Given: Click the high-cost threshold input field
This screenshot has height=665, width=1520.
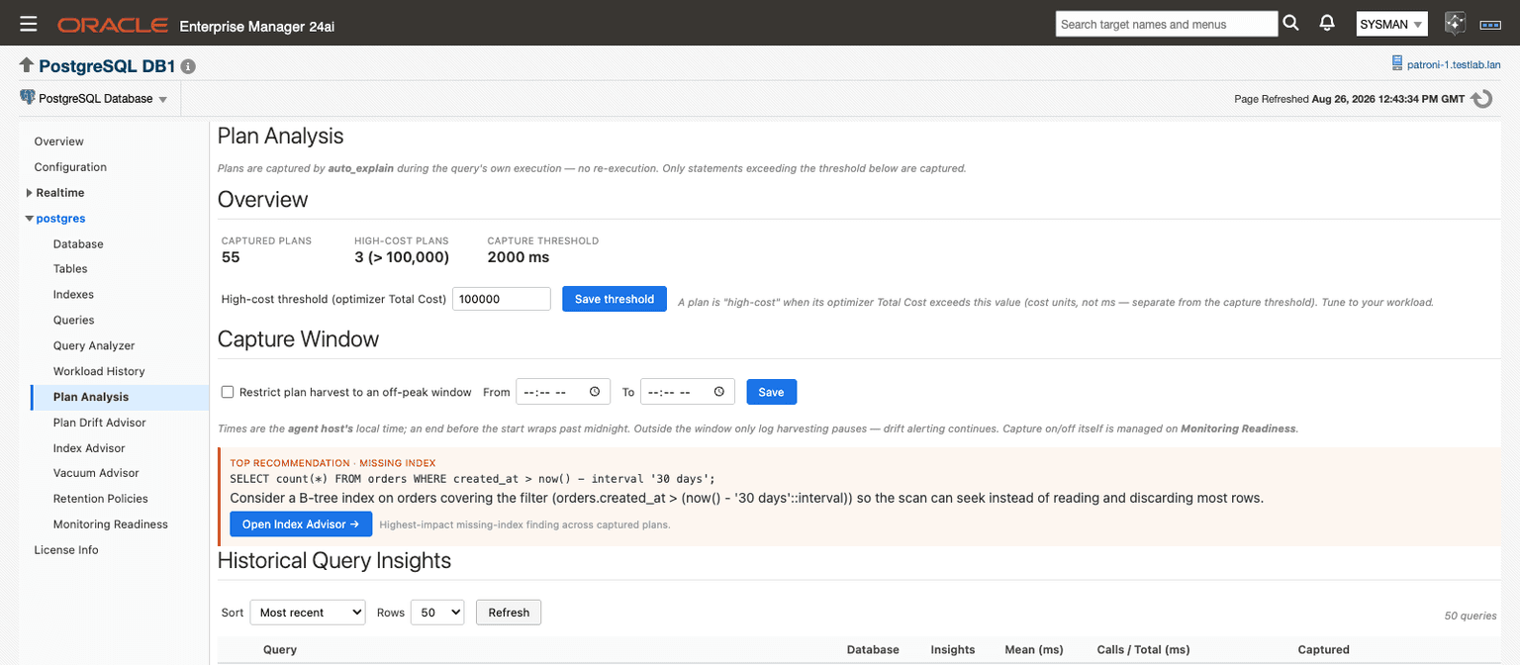Looking at the screenshot, I should point(502,299).
